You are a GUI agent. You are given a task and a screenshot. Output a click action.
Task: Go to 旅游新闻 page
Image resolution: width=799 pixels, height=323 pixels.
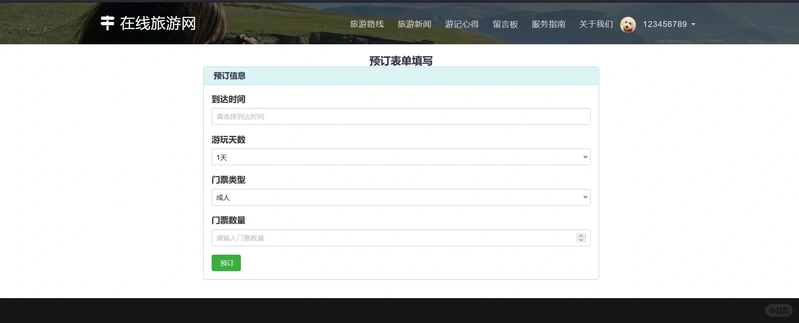pyautogui.click(x=414, y=24)
